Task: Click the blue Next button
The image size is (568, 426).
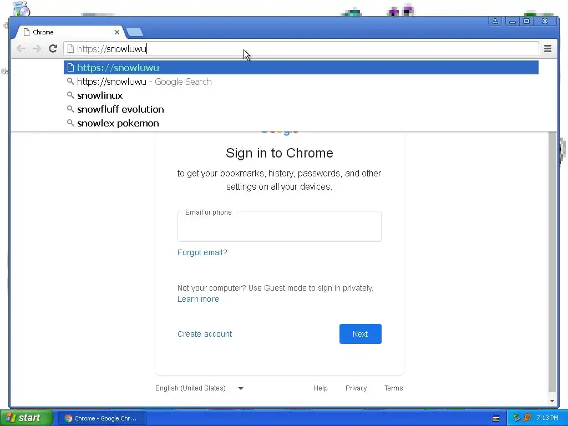Action: click(361, 334)
